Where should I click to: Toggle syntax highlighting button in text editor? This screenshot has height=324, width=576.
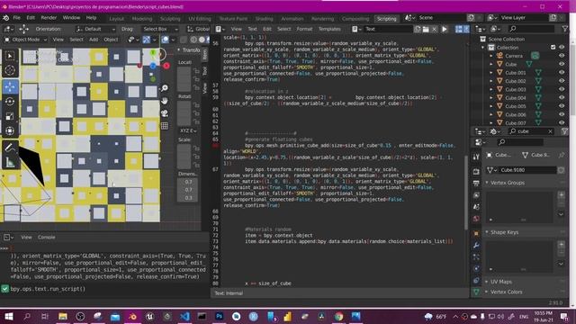(466, 29)
